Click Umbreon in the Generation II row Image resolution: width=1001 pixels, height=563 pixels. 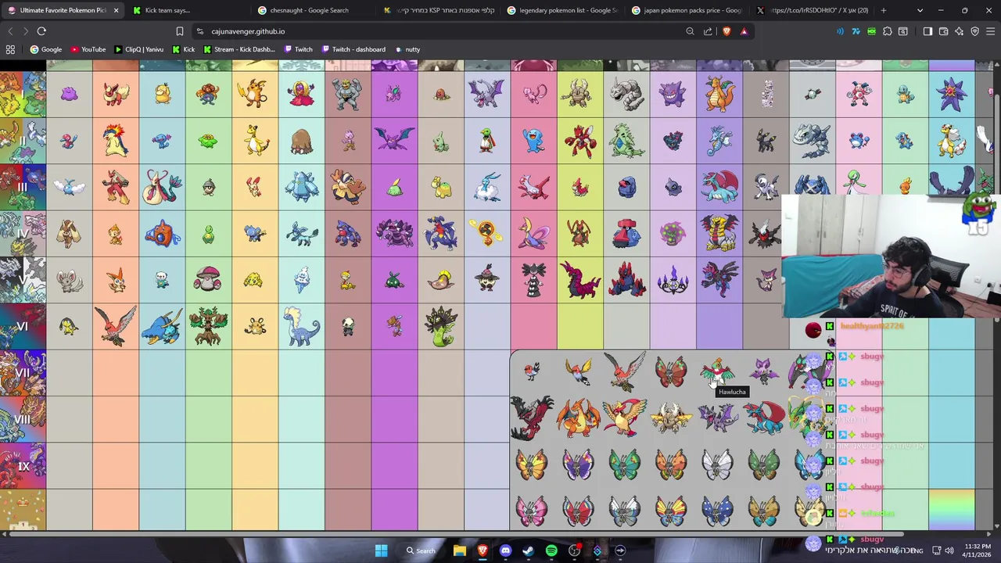766,141
